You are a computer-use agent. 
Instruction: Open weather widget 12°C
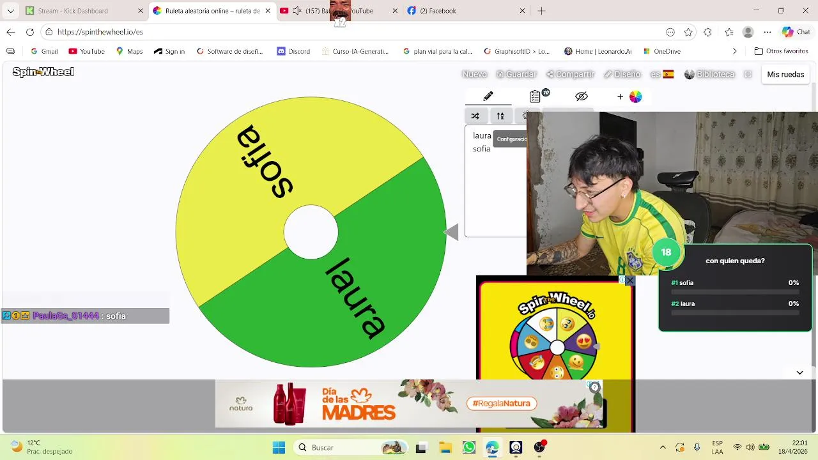coord(42,447)
